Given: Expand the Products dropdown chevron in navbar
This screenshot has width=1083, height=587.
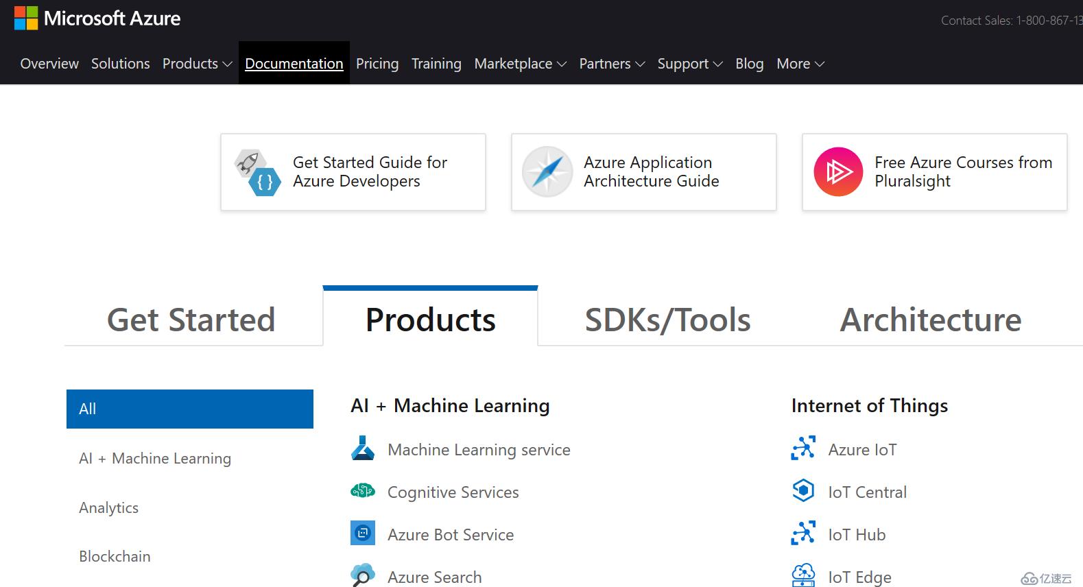Looking at the screenshot, I should [227, 64].
